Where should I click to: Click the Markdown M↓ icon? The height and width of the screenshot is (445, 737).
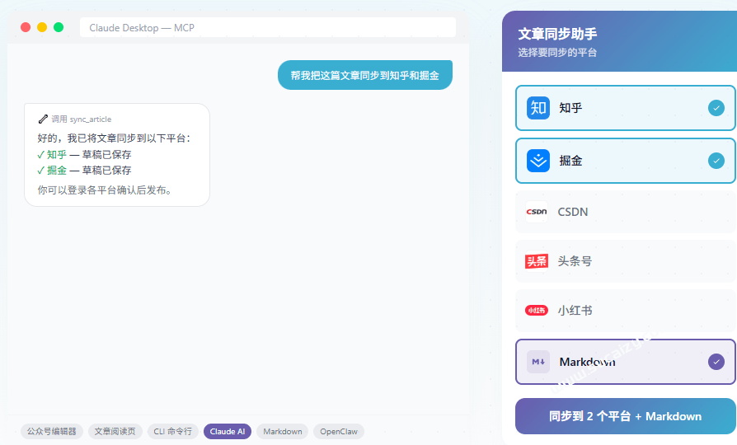click(x=538, y=362)
